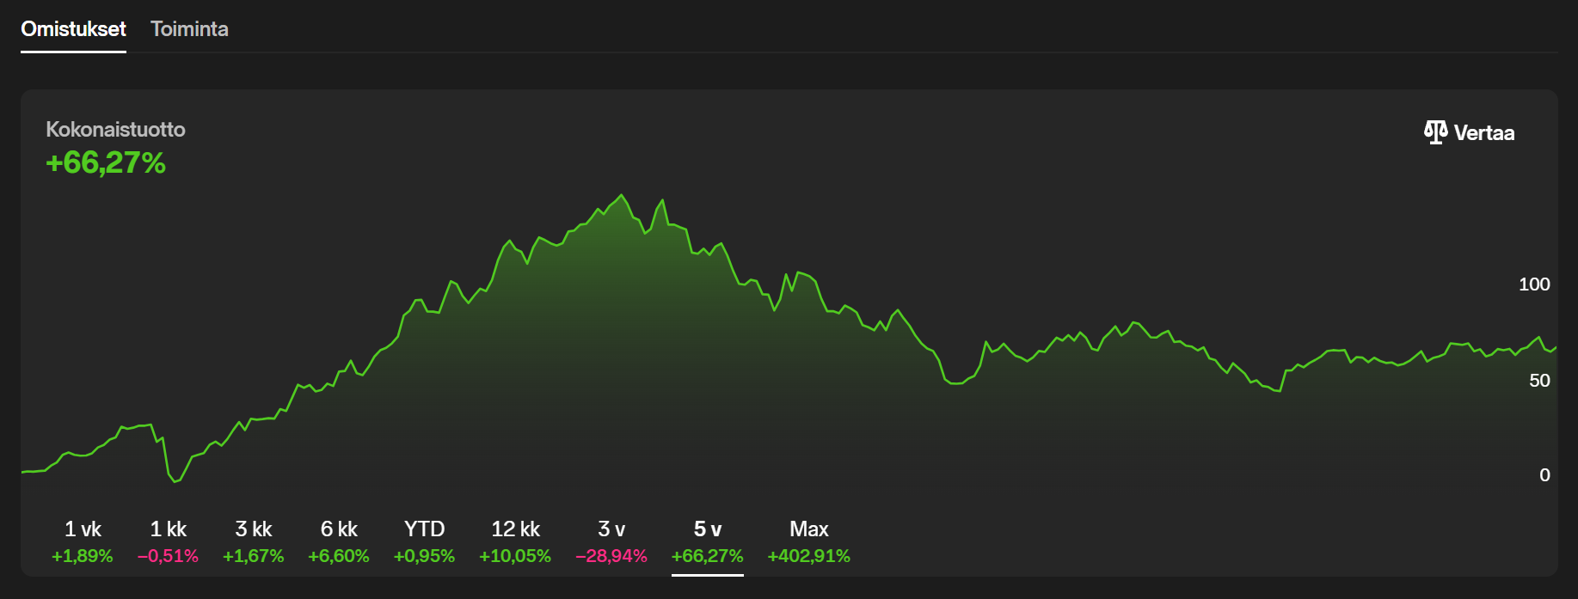Click the +6,60% six-month return figure
Image resolution: width=1578 pixels, height=599 pixels.
click(339, 556)
